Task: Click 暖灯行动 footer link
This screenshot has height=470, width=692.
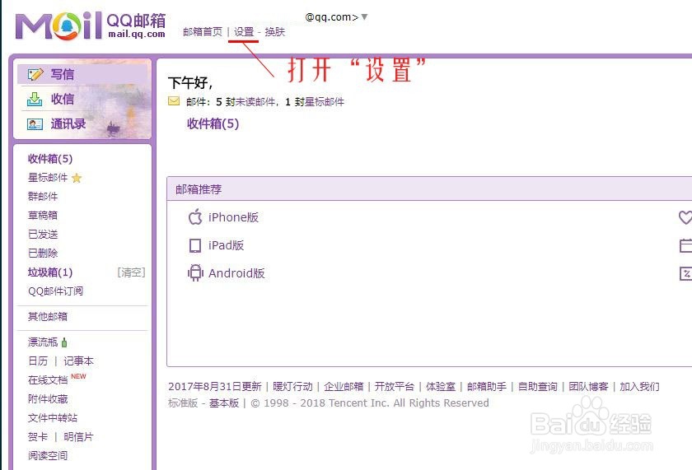Action: click(x=292, y=387)
